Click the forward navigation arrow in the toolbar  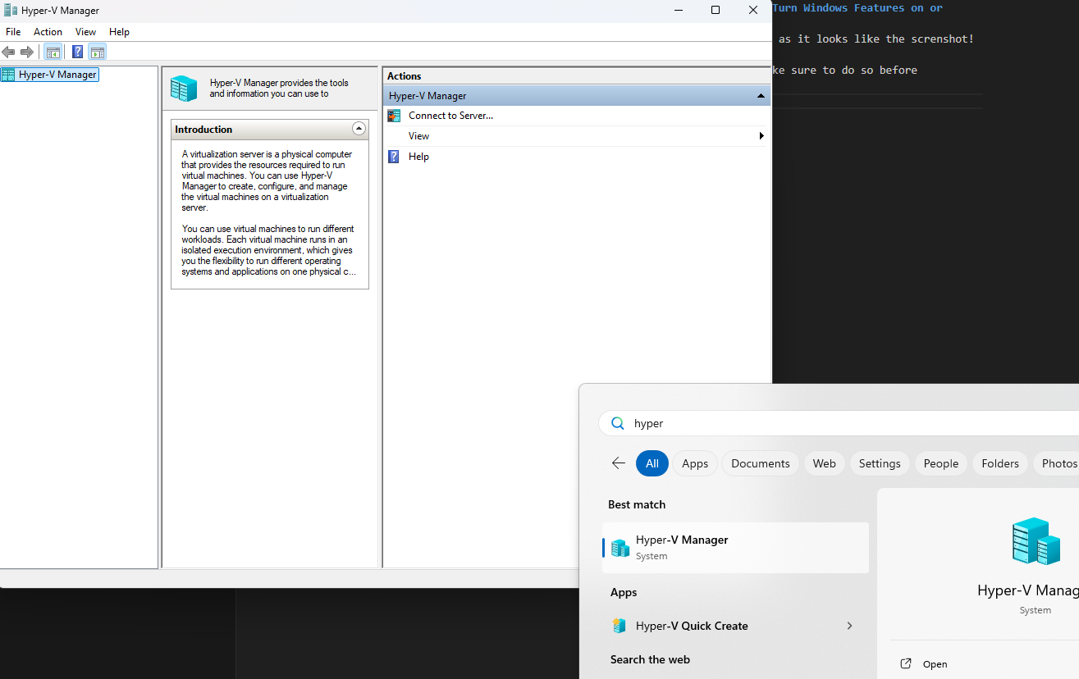[x=26, y=52]
